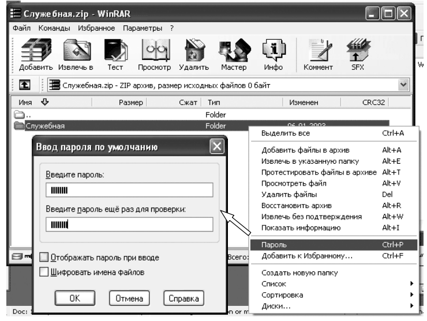Close the Ввод пароля dialog

pos(217,146)
